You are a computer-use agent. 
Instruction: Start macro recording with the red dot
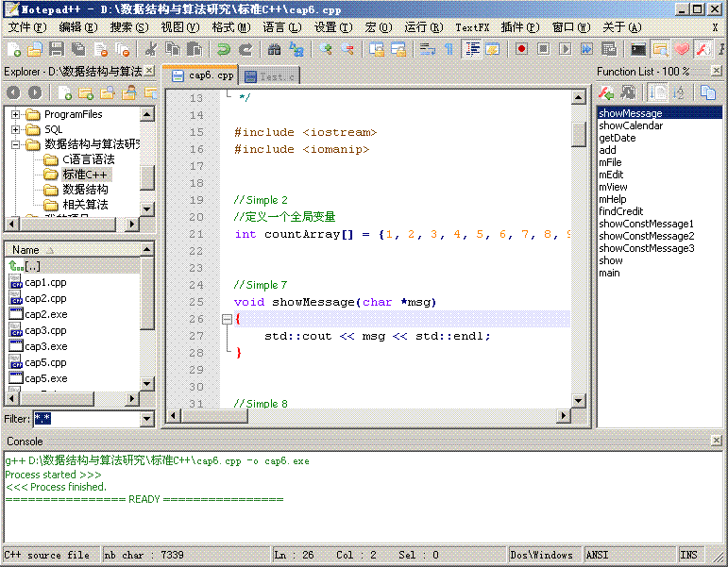(x=521, y=49)
